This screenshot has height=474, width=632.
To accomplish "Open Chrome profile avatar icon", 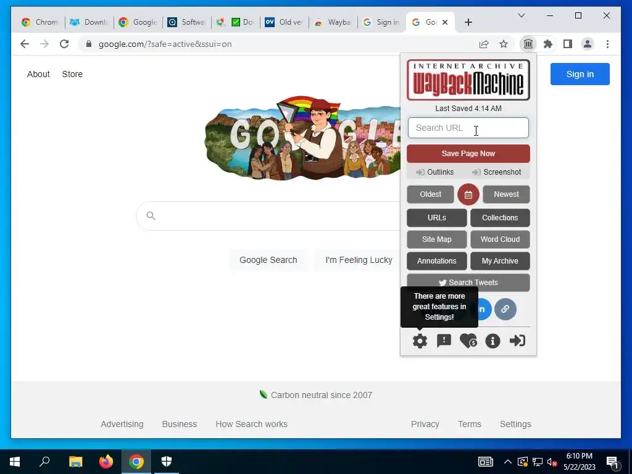I will 588,44.
